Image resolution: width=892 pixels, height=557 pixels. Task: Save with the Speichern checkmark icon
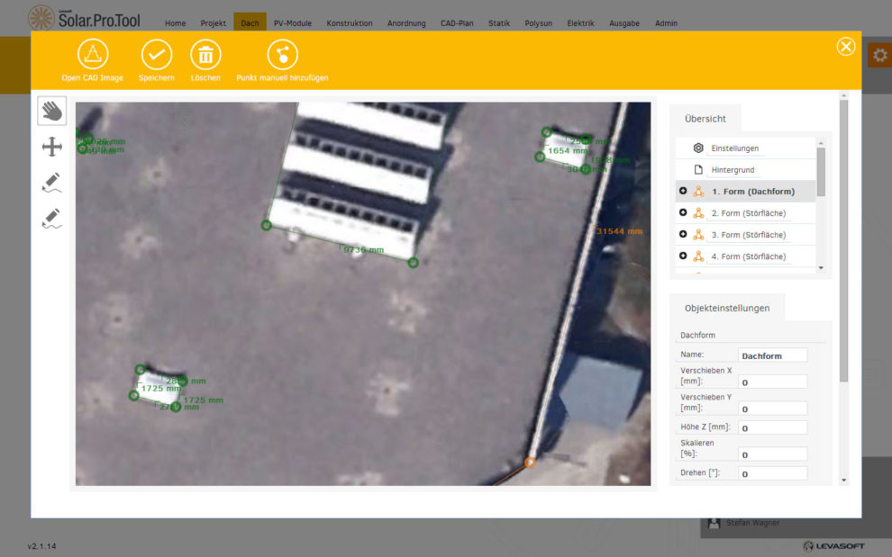157,55
